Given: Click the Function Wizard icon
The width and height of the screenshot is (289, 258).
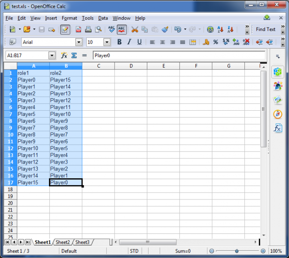Looking at the screenshot, I should click(64, 56).
